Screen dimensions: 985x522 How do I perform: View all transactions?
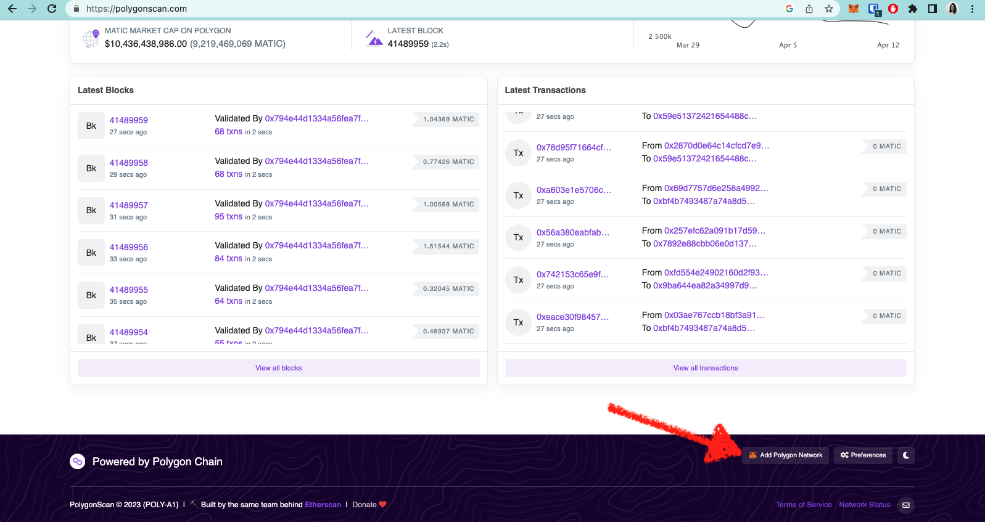click(x=706, y=368)
